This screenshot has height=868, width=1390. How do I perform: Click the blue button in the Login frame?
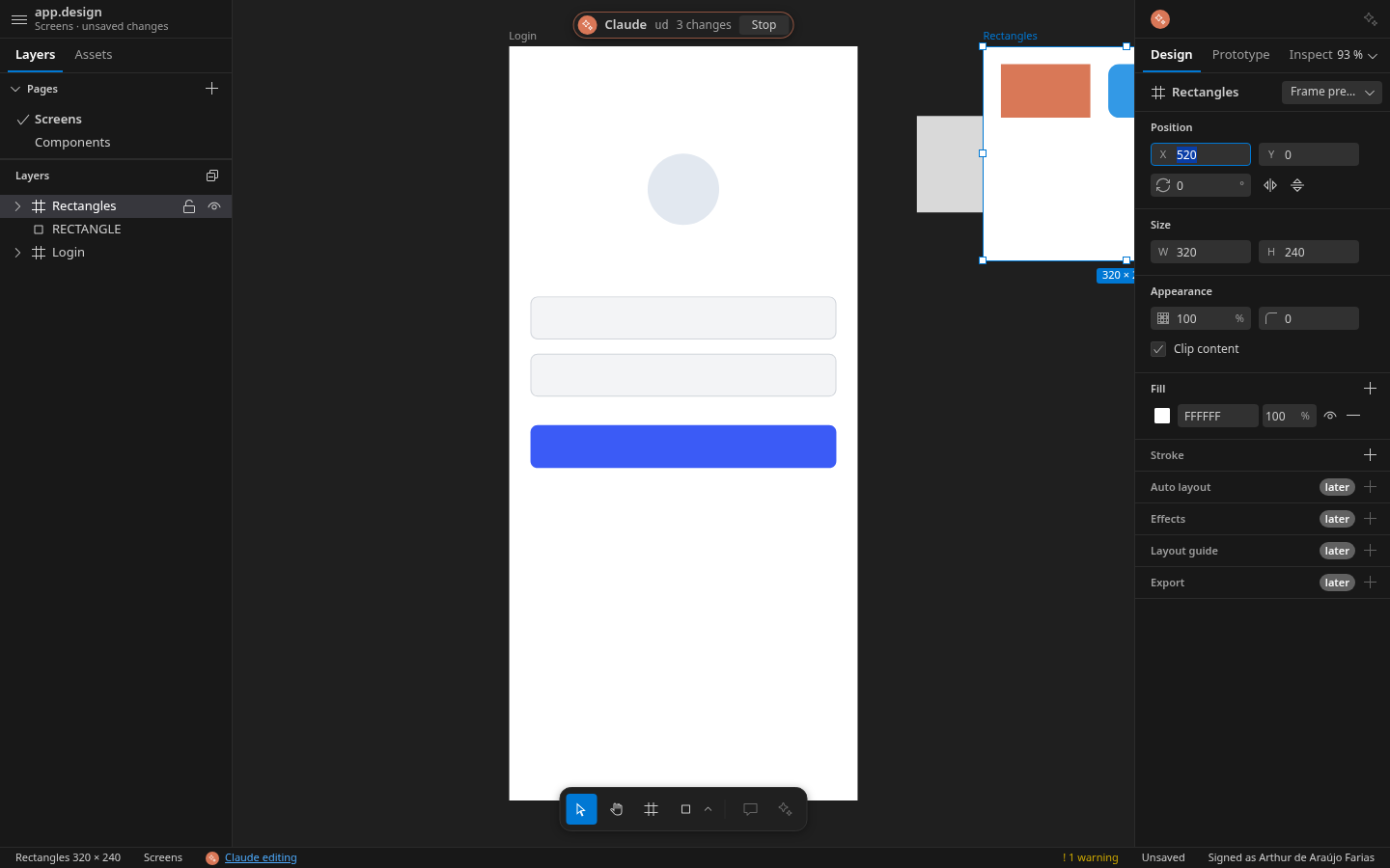pyautogui.click(x=683, y=447)
